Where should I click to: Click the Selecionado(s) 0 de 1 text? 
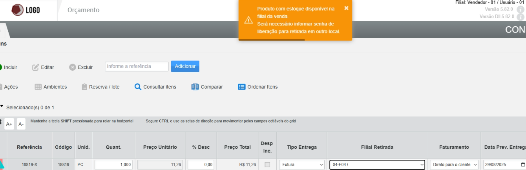coord(30,107)
